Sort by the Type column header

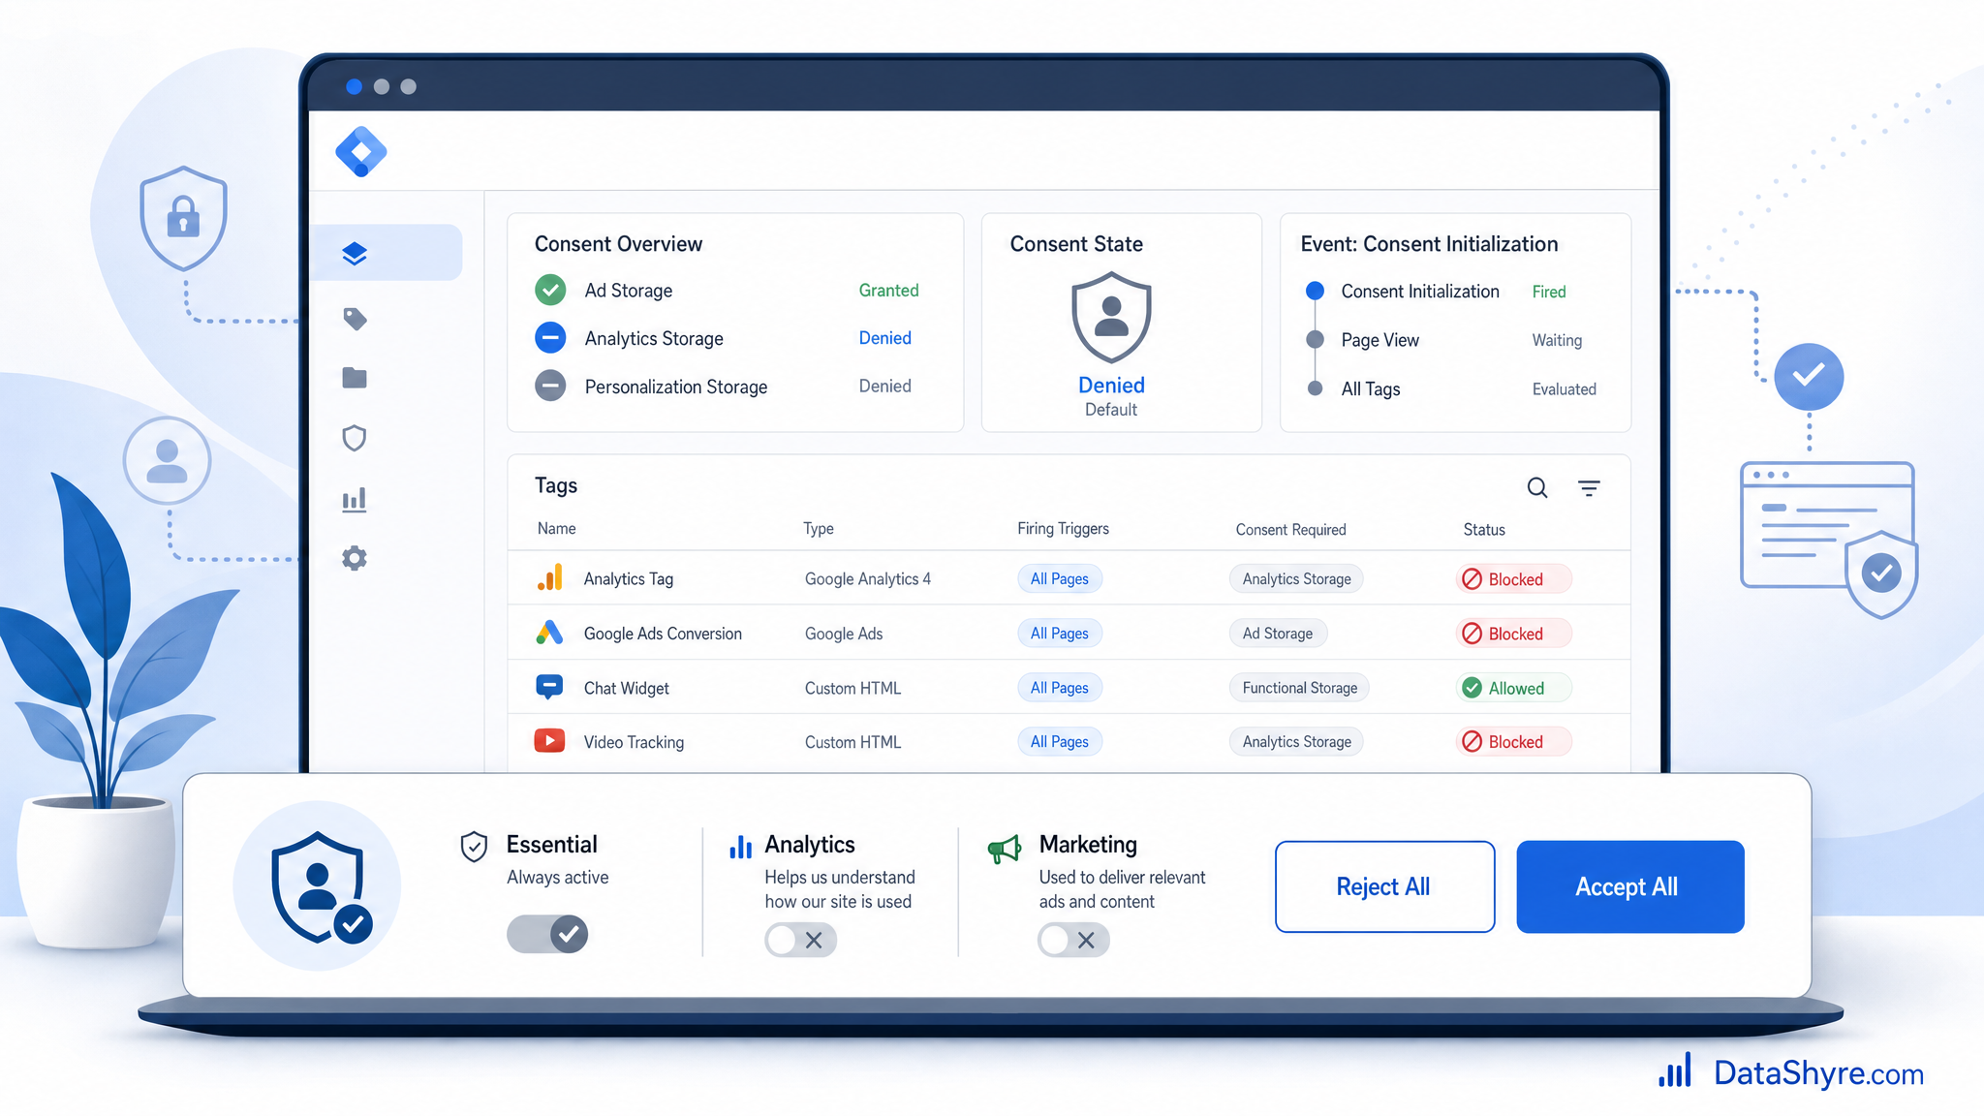[x=819, y=528]
